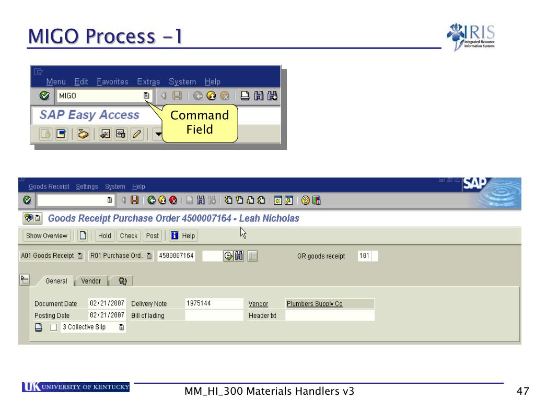Click the green Enter checkmark beside MIGO field

point(44,96)
